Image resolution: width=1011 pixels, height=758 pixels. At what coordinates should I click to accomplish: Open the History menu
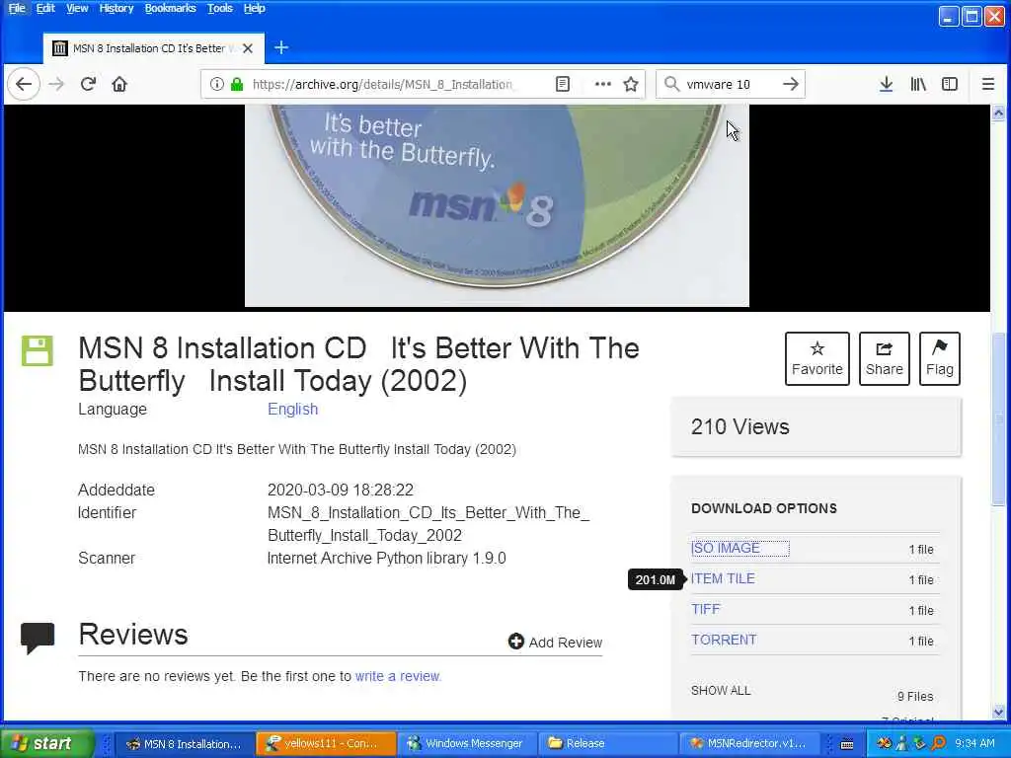pyautogui.click(x=117, y=8)
